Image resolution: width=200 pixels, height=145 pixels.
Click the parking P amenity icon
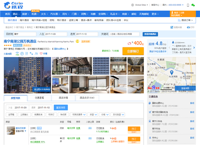22,53
